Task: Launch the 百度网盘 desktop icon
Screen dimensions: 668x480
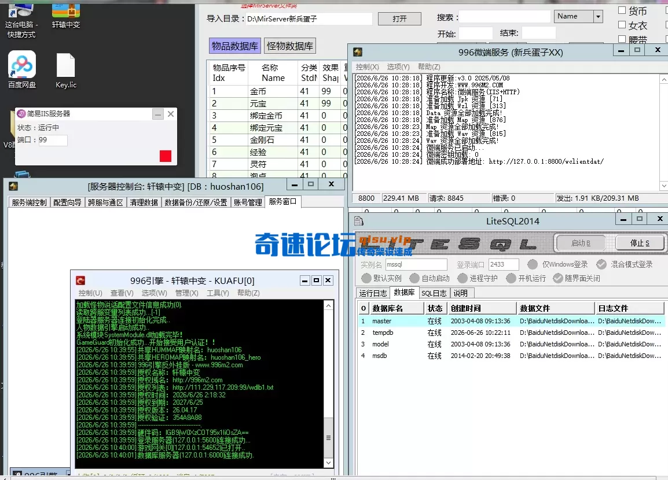Action: tap(22, 70)
